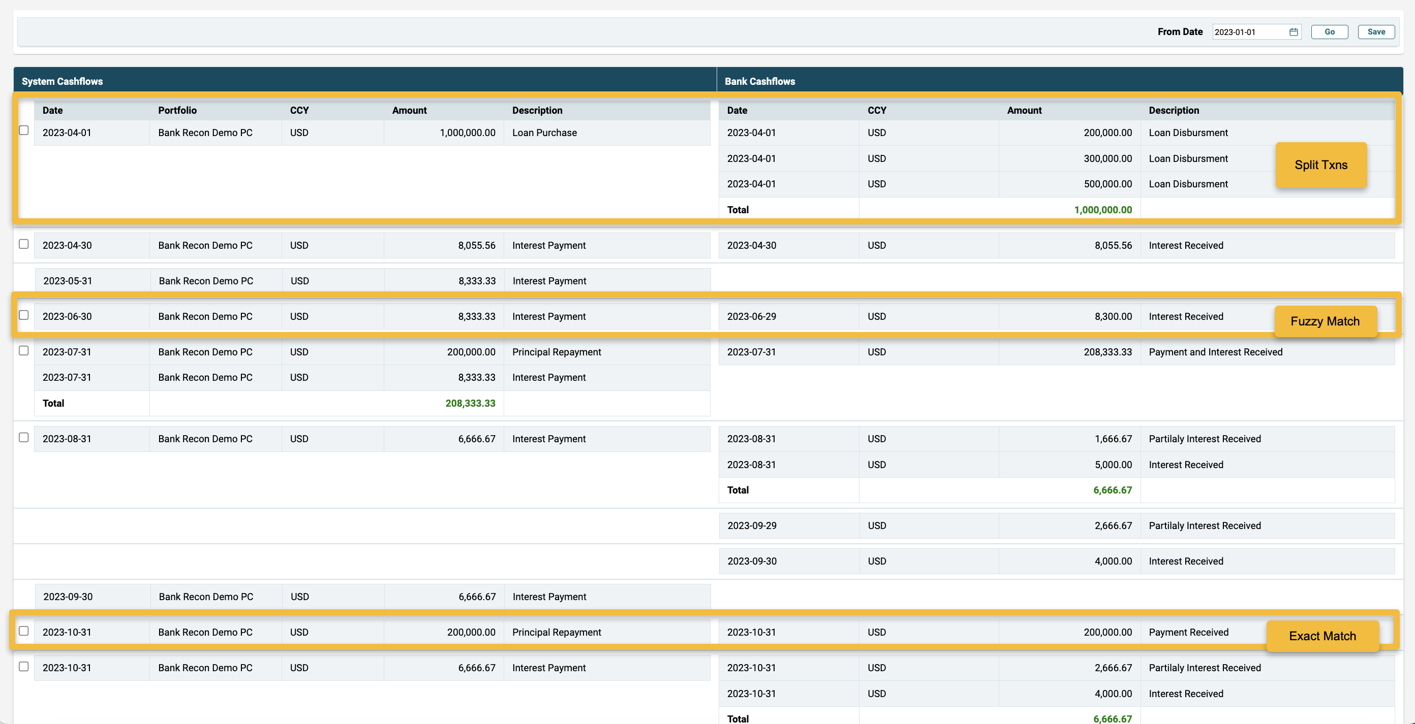Tick the 2023-10-31 Principal Repayment checkbox
Viewport: 1415px width, 724px height.
pyautogui.click(x=23, y=631)
